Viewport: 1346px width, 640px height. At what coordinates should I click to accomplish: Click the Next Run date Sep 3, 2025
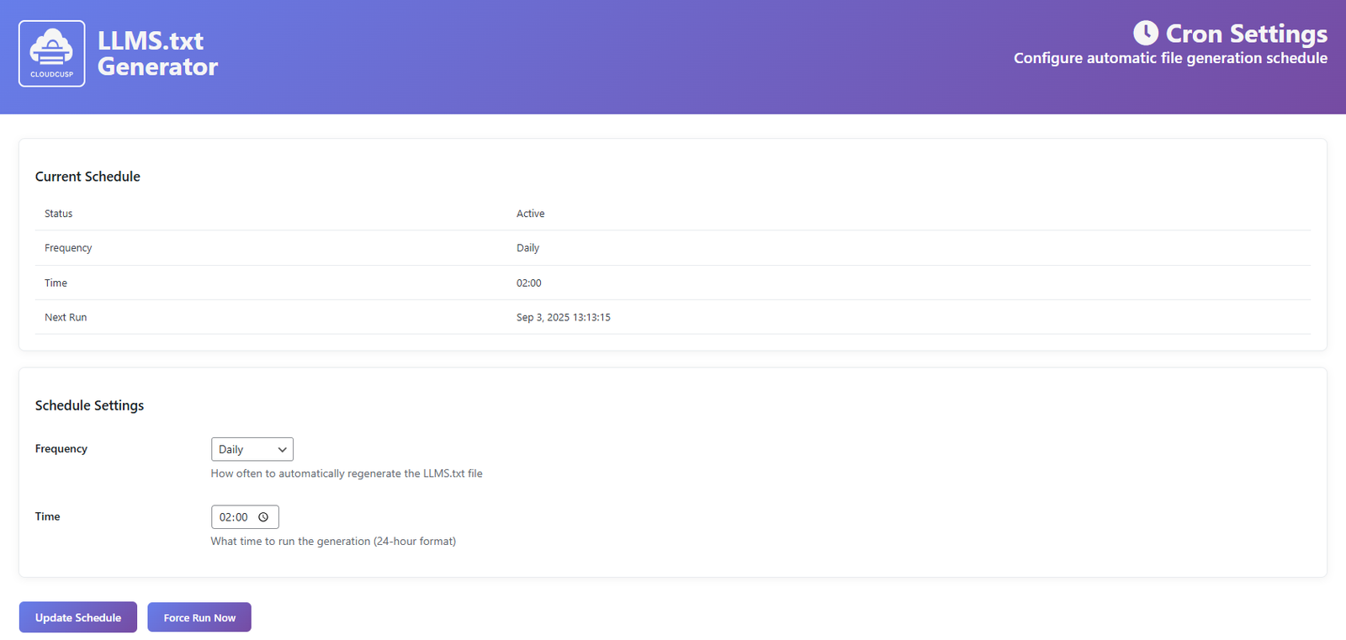563,318
